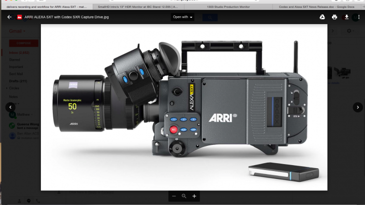The height and width of the screenshot is (205, 365).
Task: Reset zoom with the magnifier icon
Action: click(184, 196)
